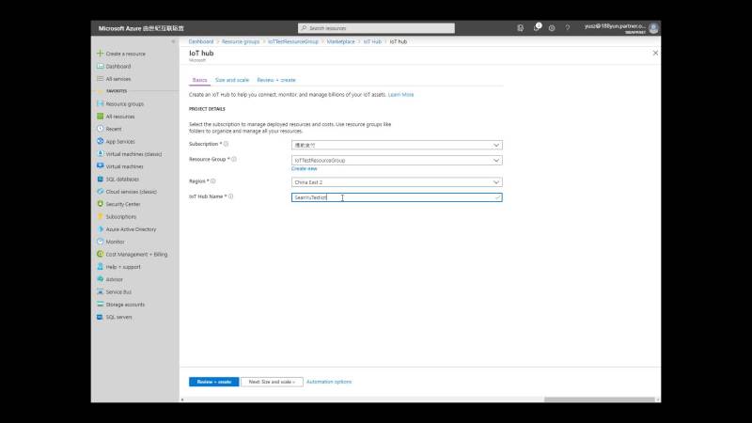The image size is (752, 423).
Task: Click the blue Review + create button
Action: click(x=214, y=382)
